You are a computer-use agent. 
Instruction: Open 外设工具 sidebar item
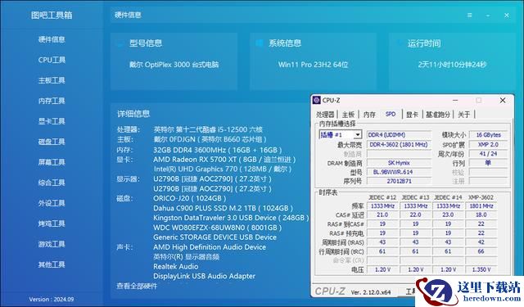52,203
